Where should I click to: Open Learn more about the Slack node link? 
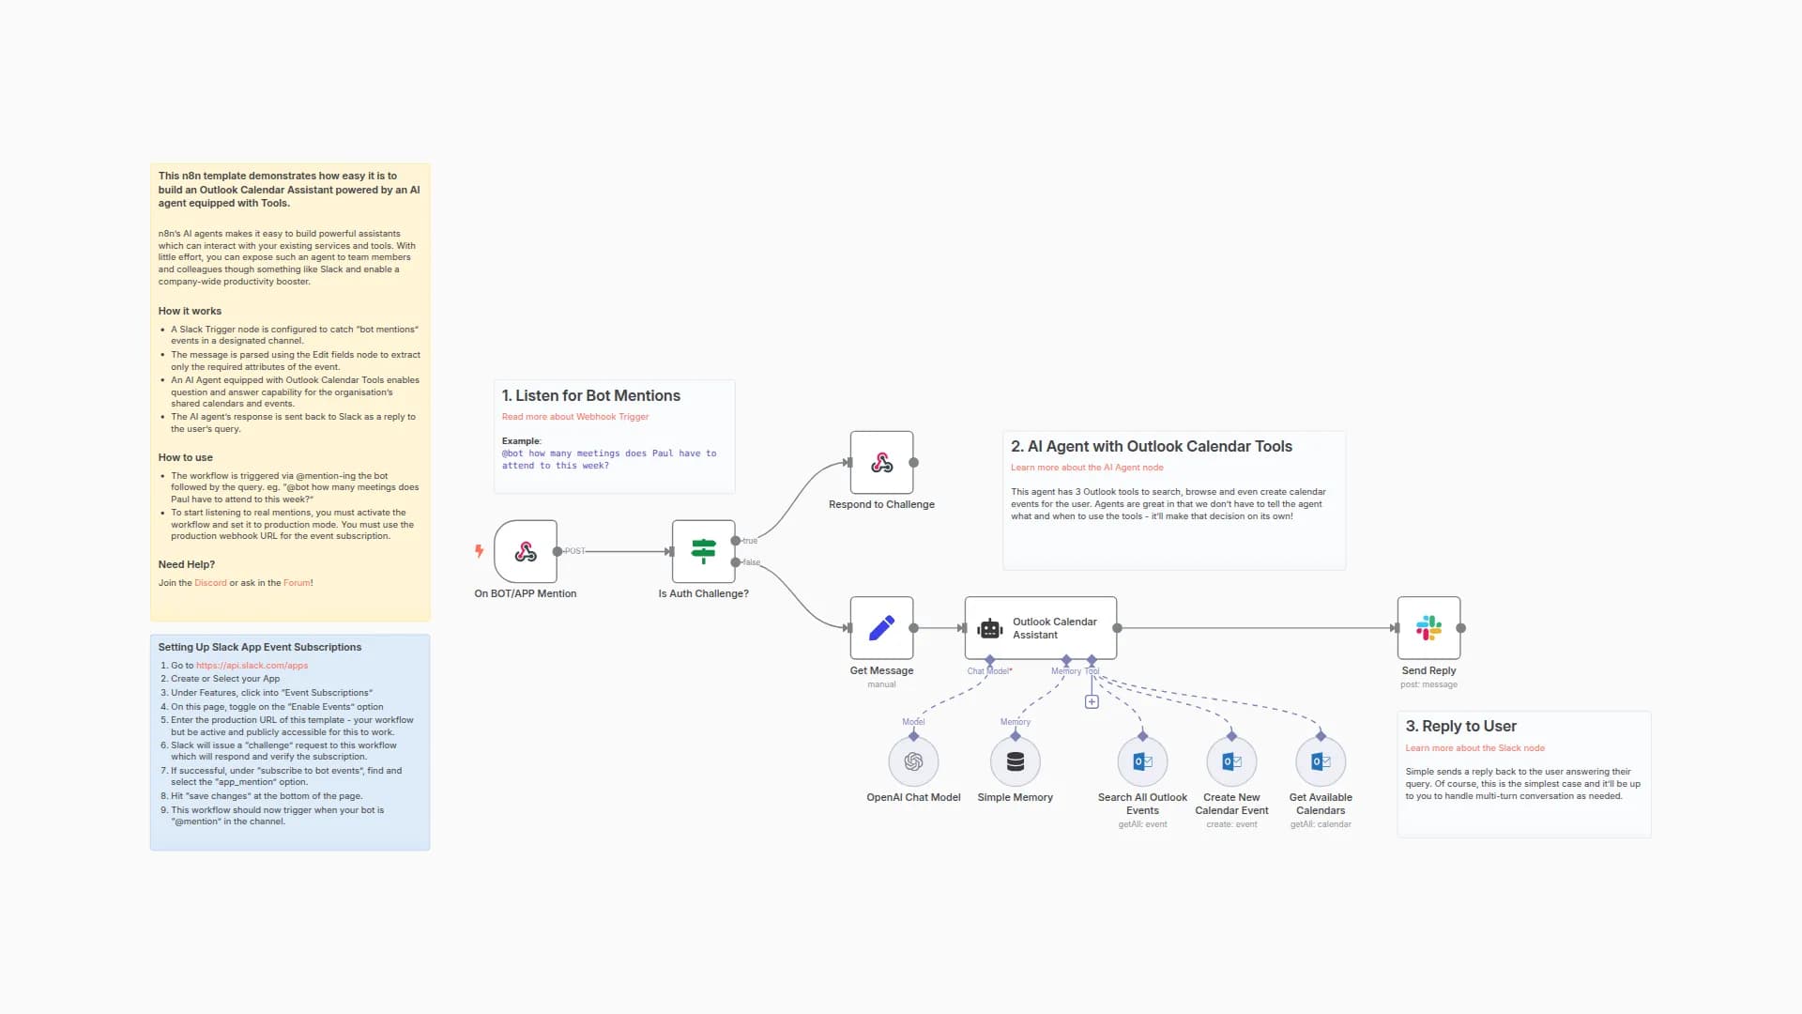(x=1474, y=748)
